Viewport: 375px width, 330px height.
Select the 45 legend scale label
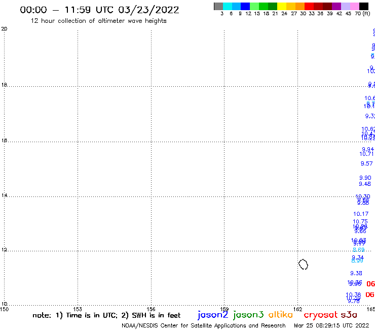[x=348, y=14]
